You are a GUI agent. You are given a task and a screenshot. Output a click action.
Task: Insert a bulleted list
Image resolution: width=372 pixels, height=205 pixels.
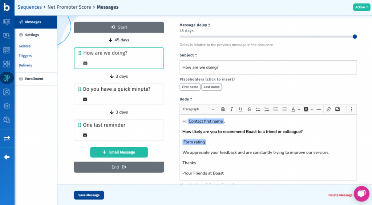coord(258,109)
